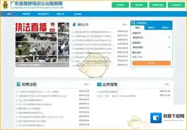Open the 请选择市区 city dropdown

[151, 38]
